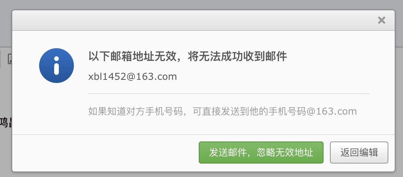Viewport: 403px width, 177px height.
Task: Click the dimmed background strip below the dialog
Action: 201,174
